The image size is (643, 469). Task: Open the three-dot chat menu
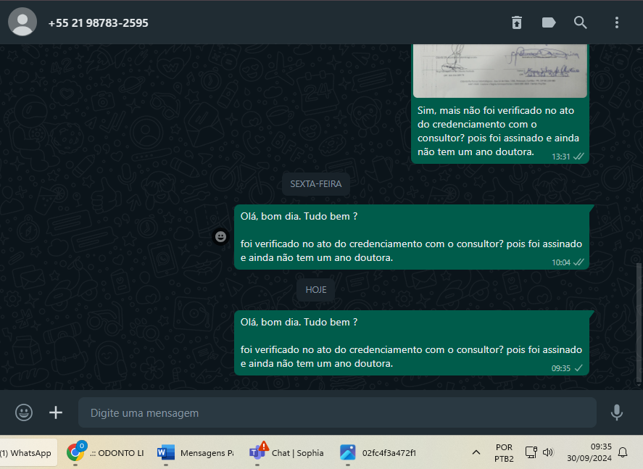(x=617, y=22)
